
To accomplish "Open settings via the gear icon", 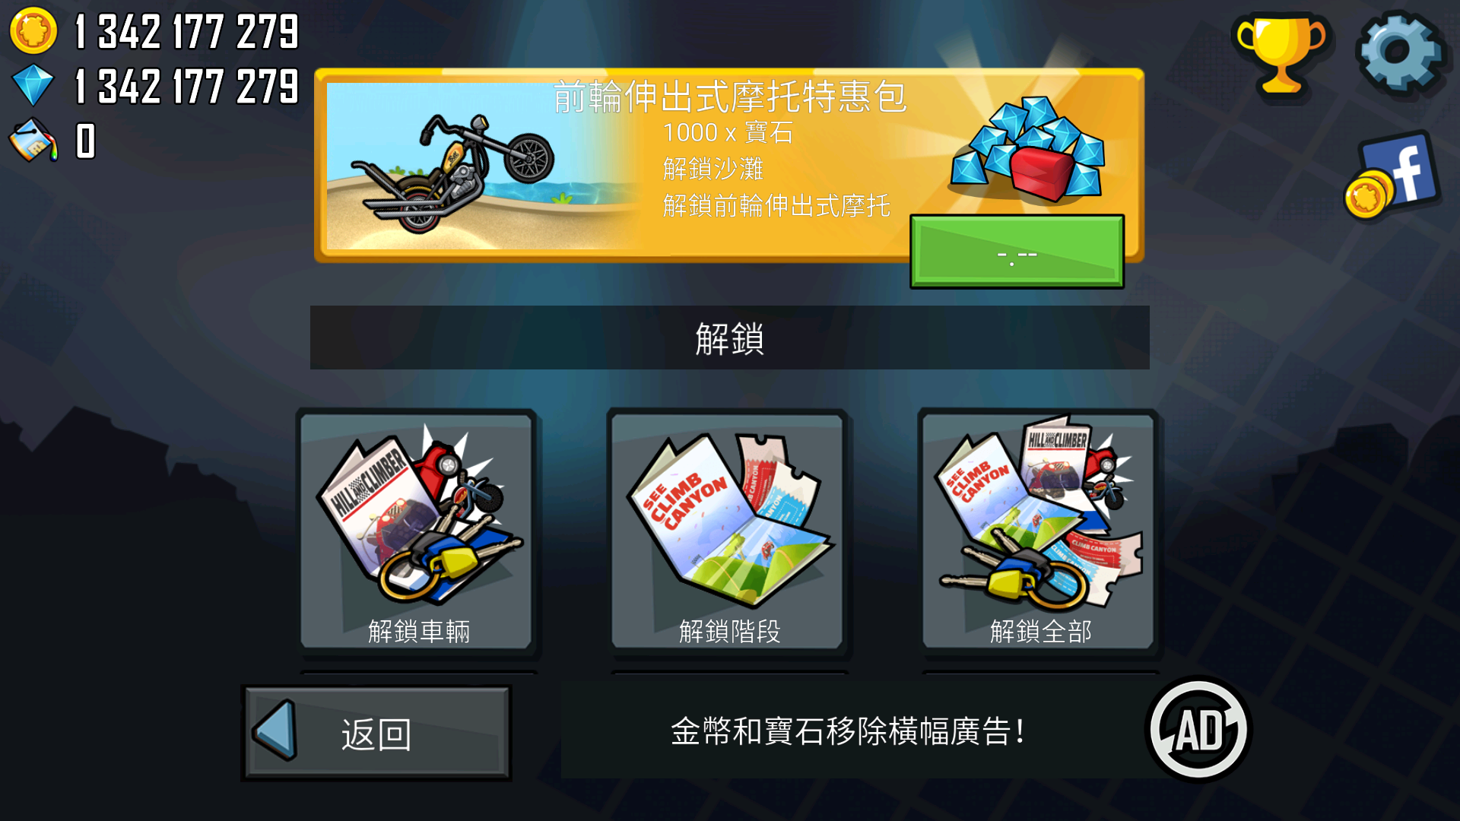I will click(x=1400, y=52).
